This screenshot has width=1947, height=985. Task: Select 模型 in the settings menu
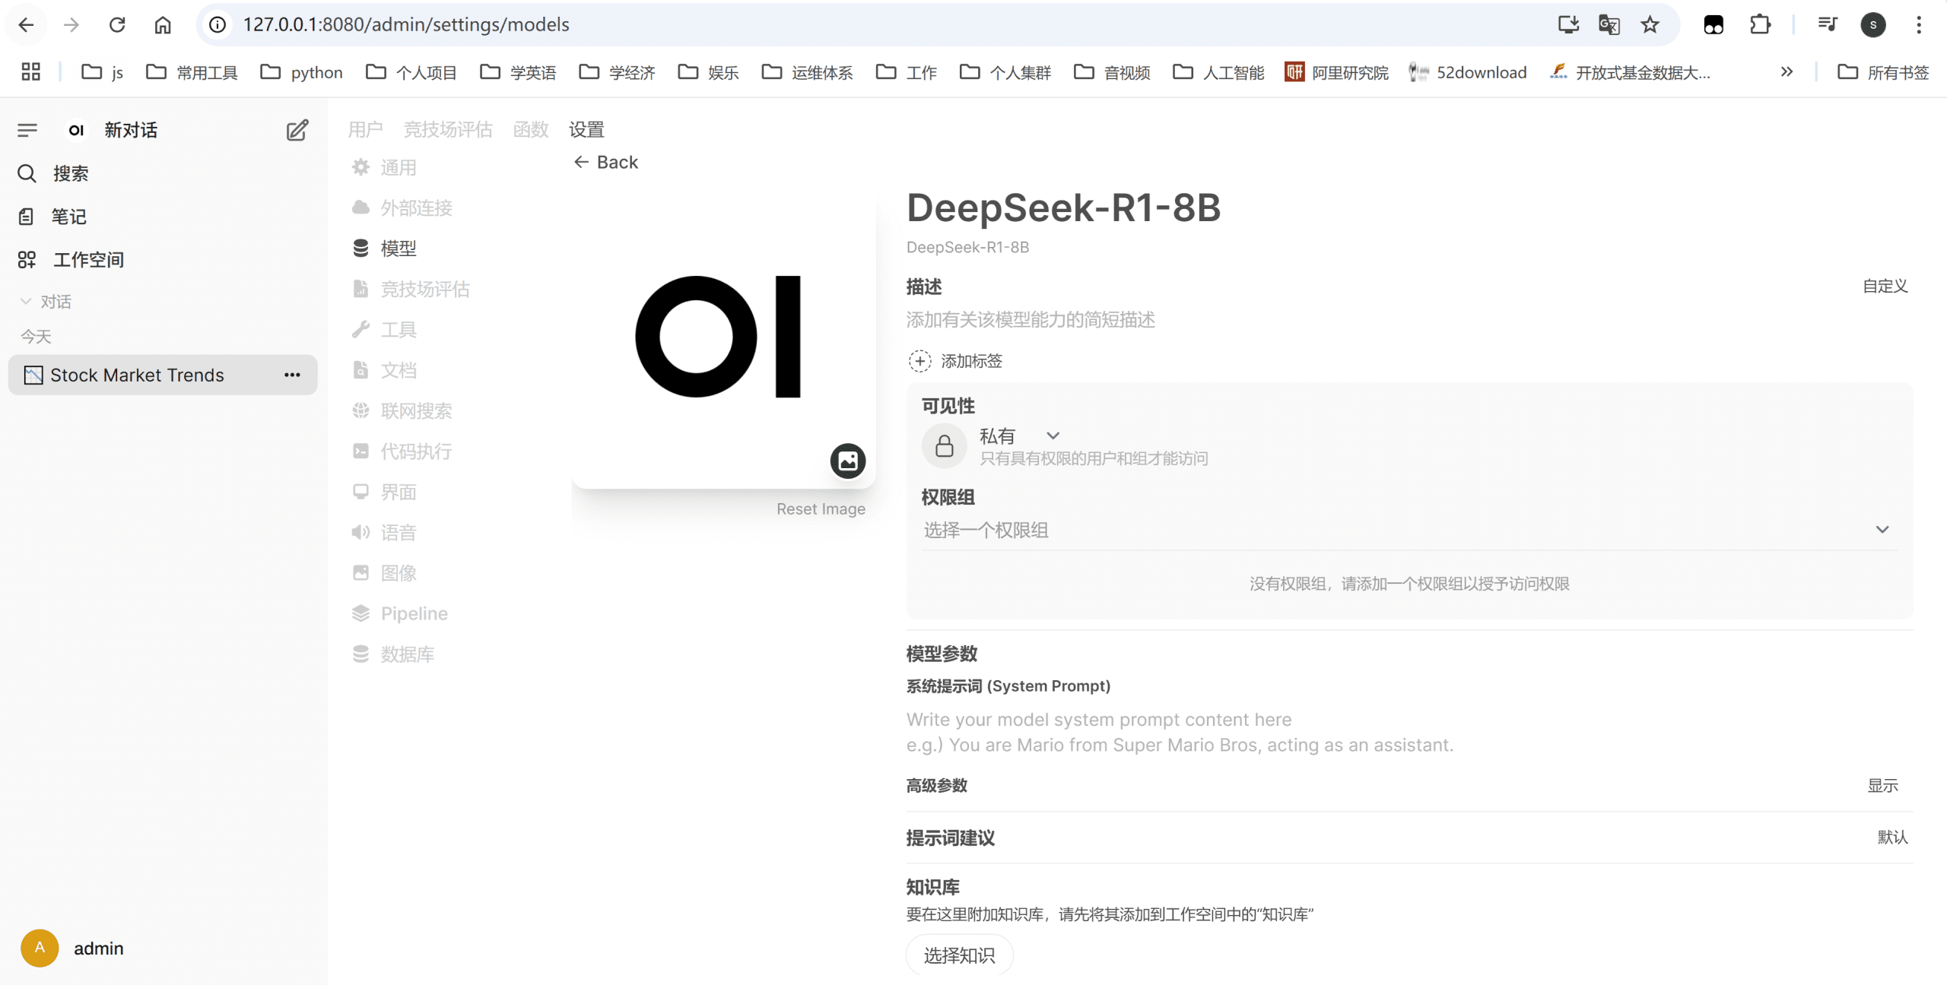(385, 249)
